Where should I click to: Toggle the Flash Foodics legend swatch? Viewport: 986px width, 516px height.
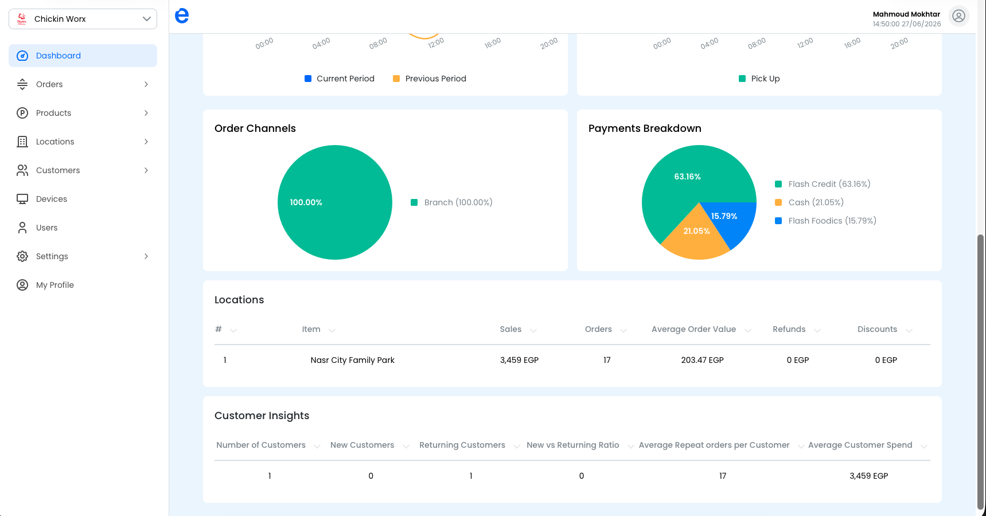[x=778, y=221]
